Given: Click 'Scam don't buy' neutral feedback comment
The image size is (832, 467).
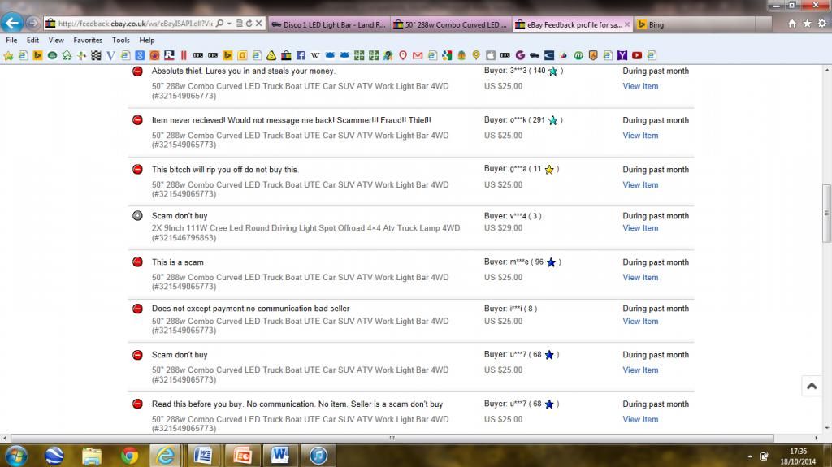Looking at the screenshot, I should [x=180, y=216].
